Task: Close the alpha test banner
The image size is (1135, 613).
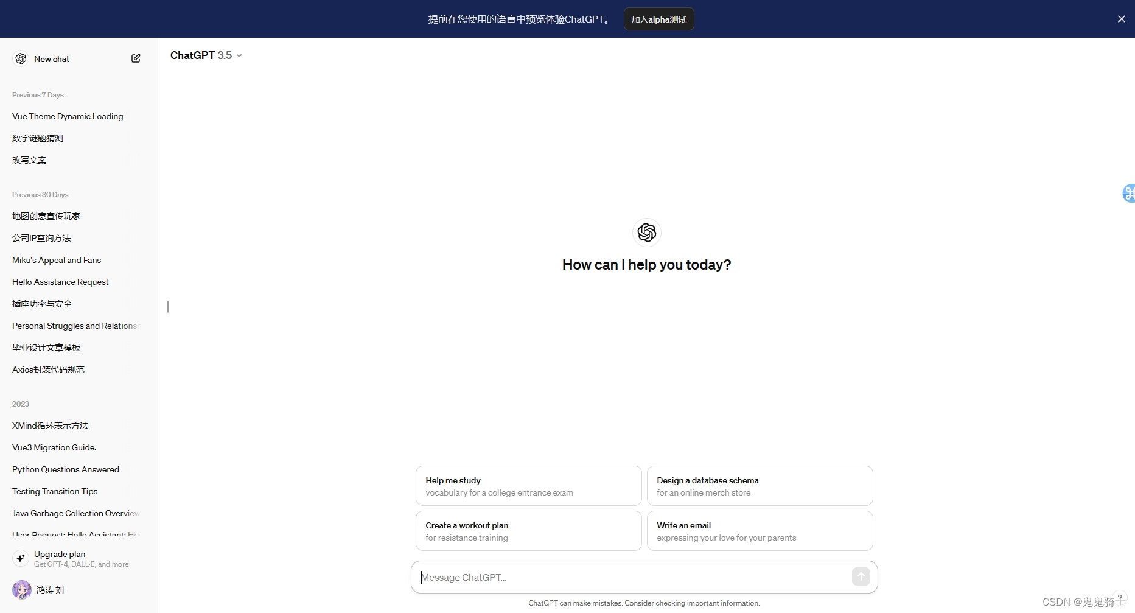Action: click(x=1121, y=19)
